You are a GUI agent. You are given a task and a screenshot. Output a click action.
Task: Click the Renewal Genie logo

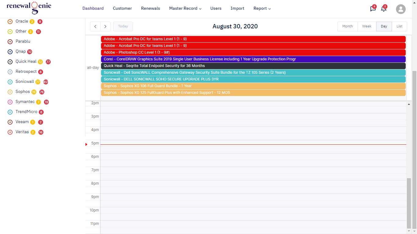click(29, 8)
